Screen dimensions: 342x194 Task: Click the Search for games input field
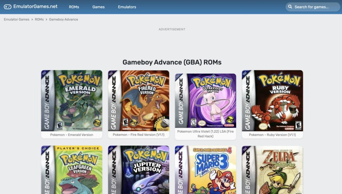coord(314,6)
